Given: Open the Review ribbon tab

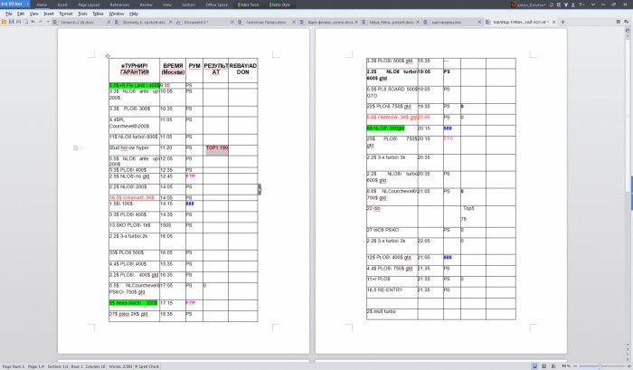Looking at the screenshot, I should click(146, 5).
